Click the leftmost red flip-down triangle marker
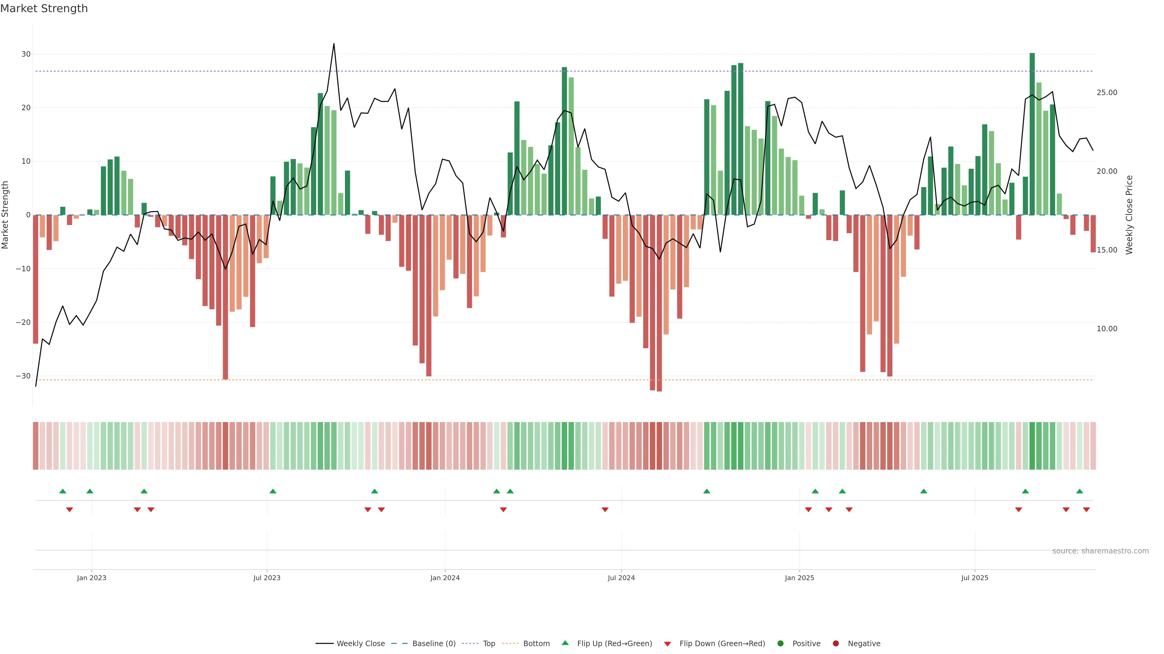The height and width of the screenshot is (654, 1164). 70,510
